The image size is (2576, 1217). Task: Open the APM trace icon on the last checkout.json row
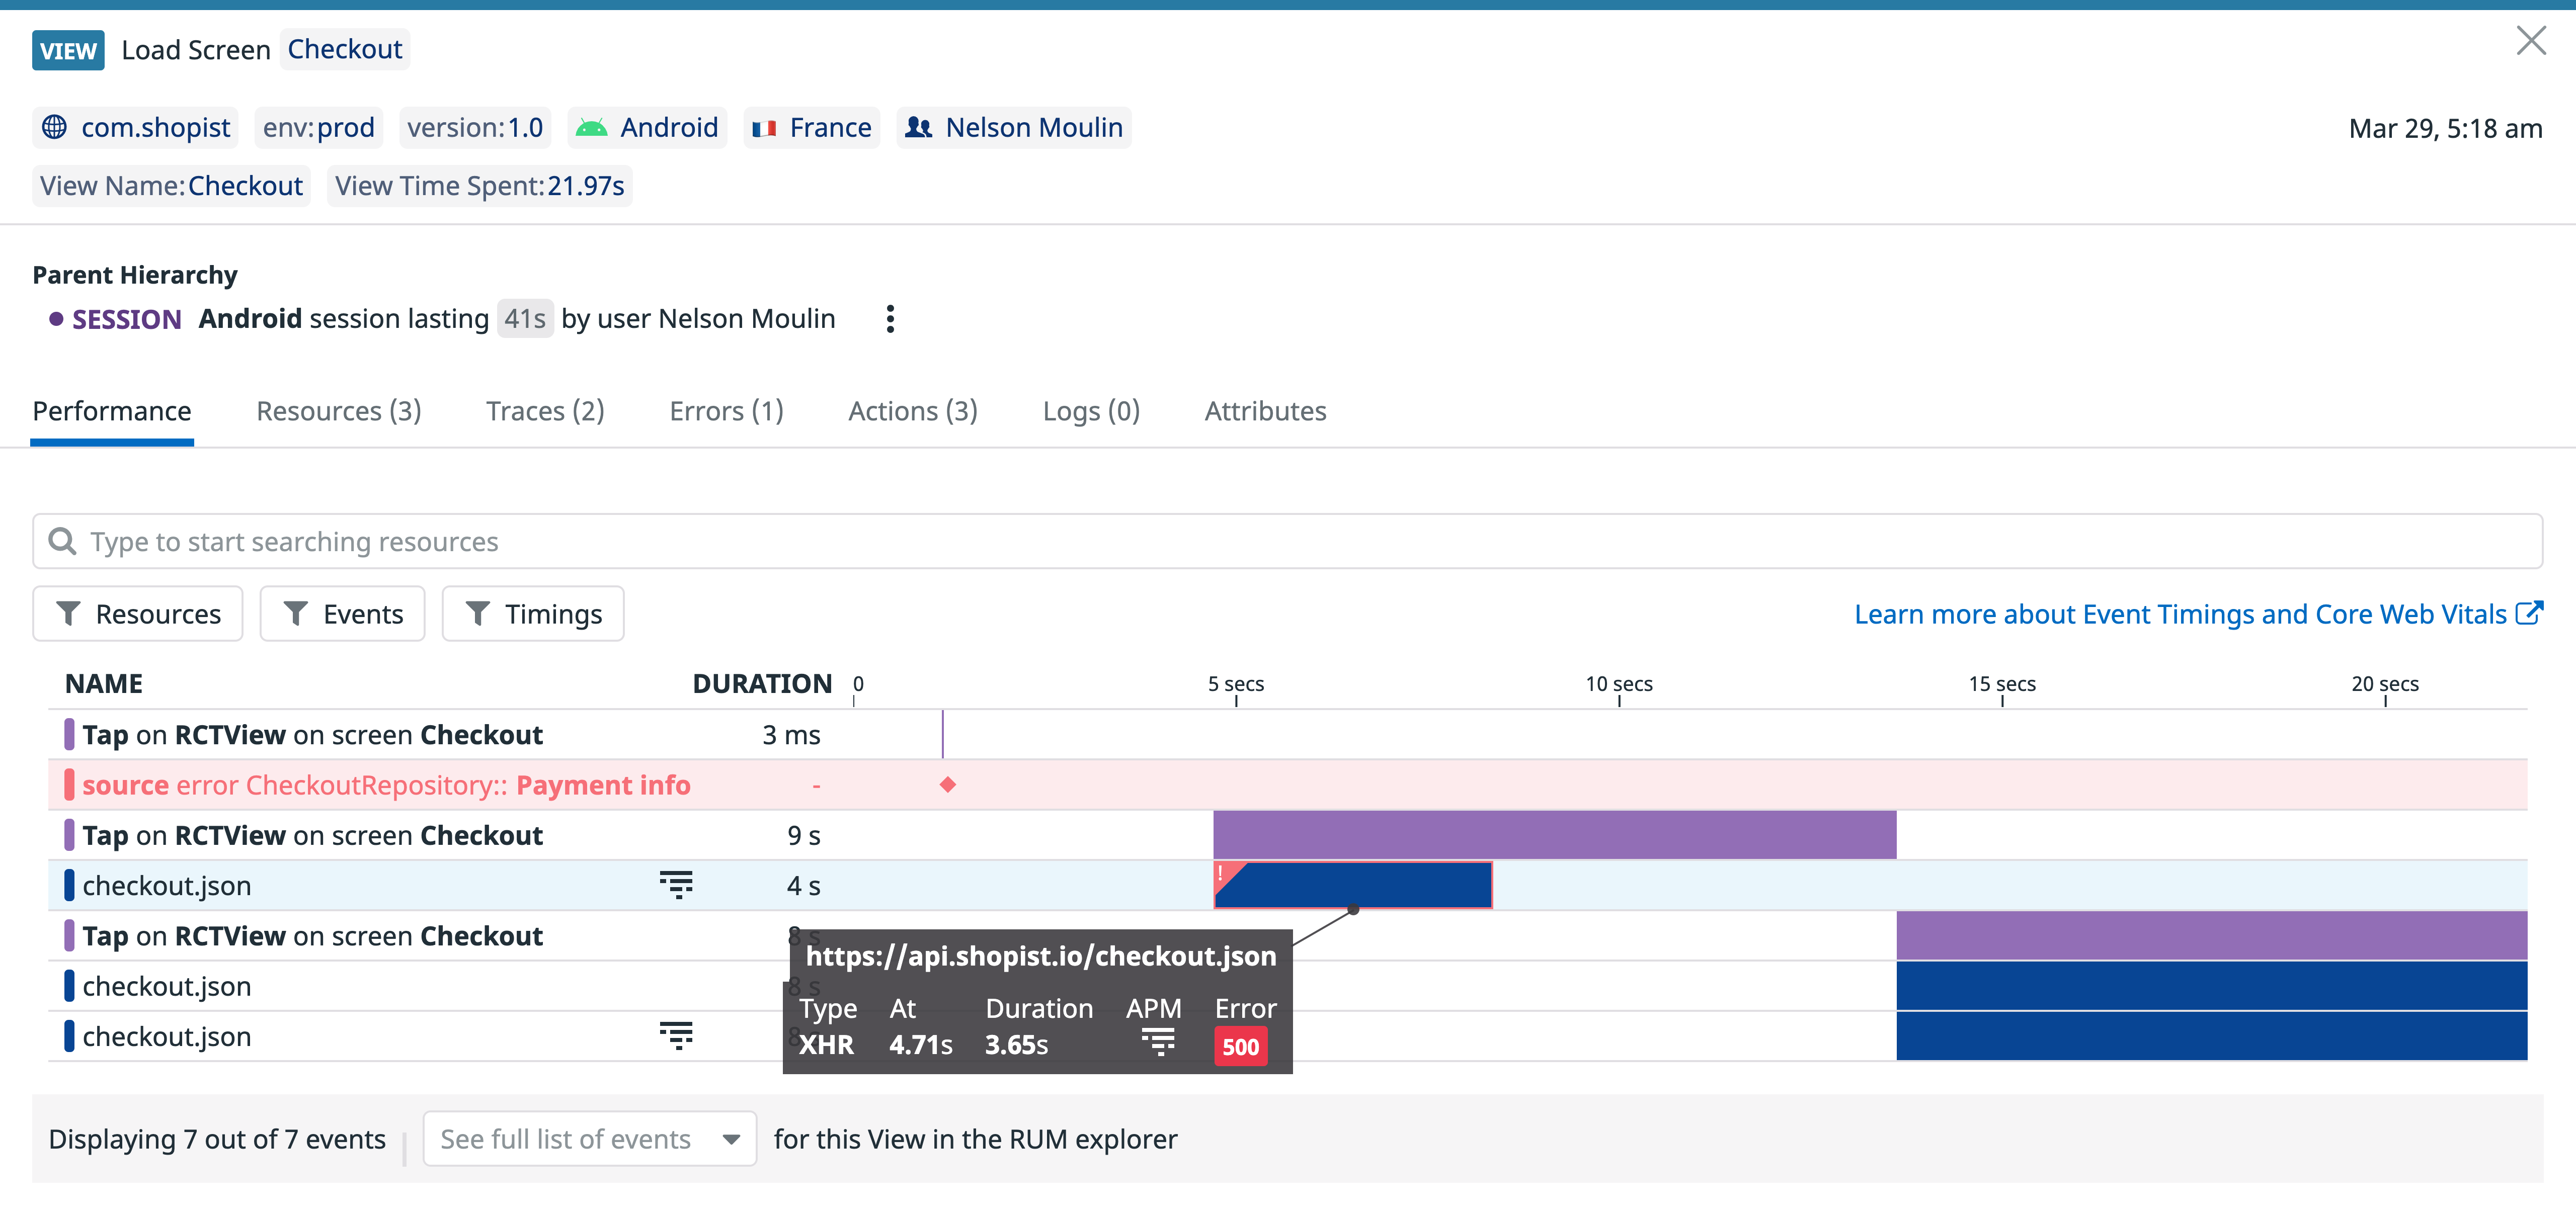[678, 1036]
